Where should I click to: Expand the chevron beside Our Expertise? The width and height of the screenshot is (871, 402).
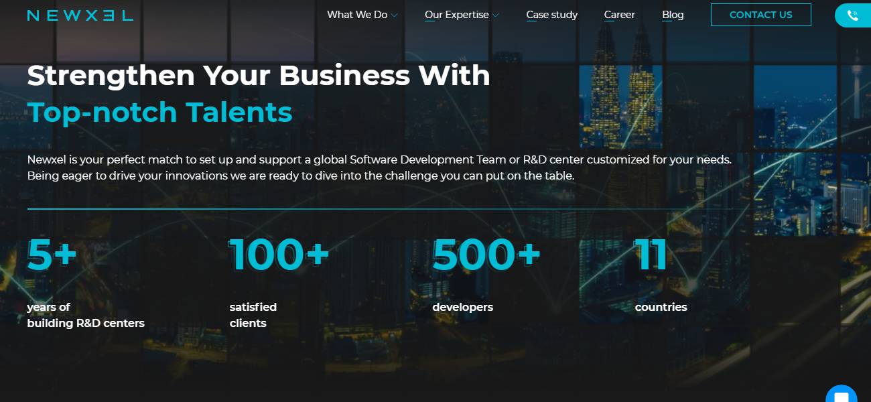point(496,15)
